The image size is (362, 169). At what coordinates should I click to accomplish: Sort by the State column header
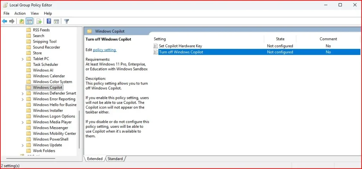click(280, 39)
